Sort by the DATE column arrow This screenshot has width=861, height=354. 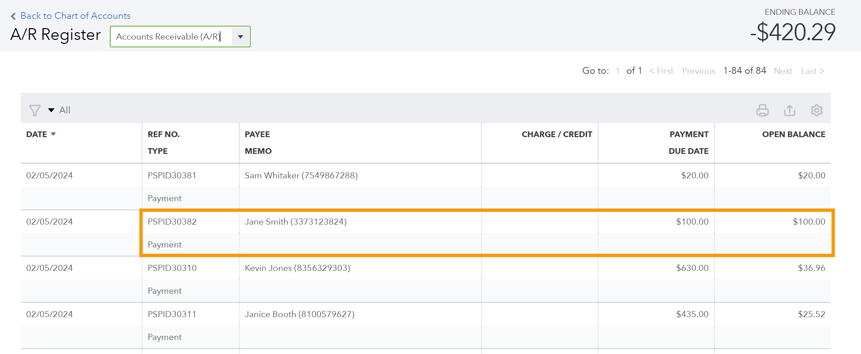[x=53, y=134]
